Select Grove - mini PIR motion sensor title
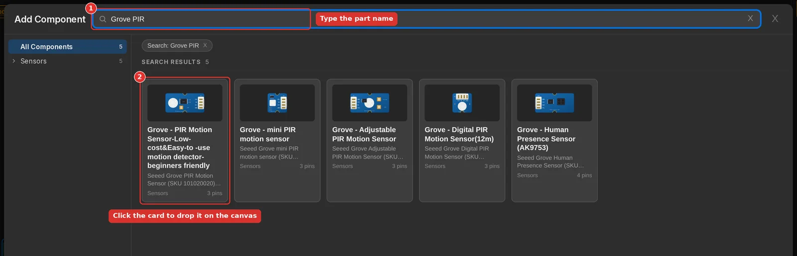This screenshot has width=797, height=256. 268,134
